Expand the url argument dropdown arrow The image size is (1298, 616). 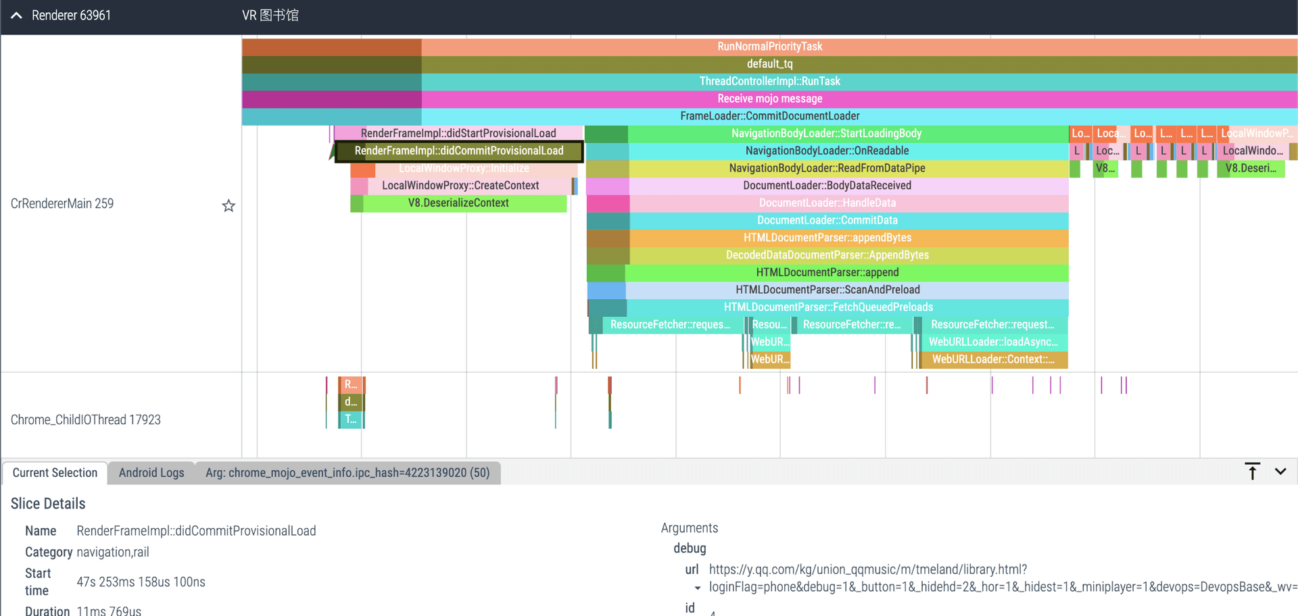[x=697, y=588]
